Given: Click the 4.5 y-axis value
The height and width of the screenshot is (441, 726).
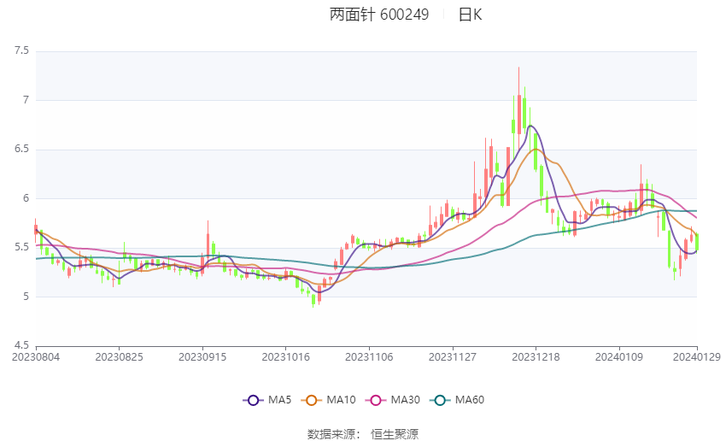Looking at the screenshot, I should [21, 345].
